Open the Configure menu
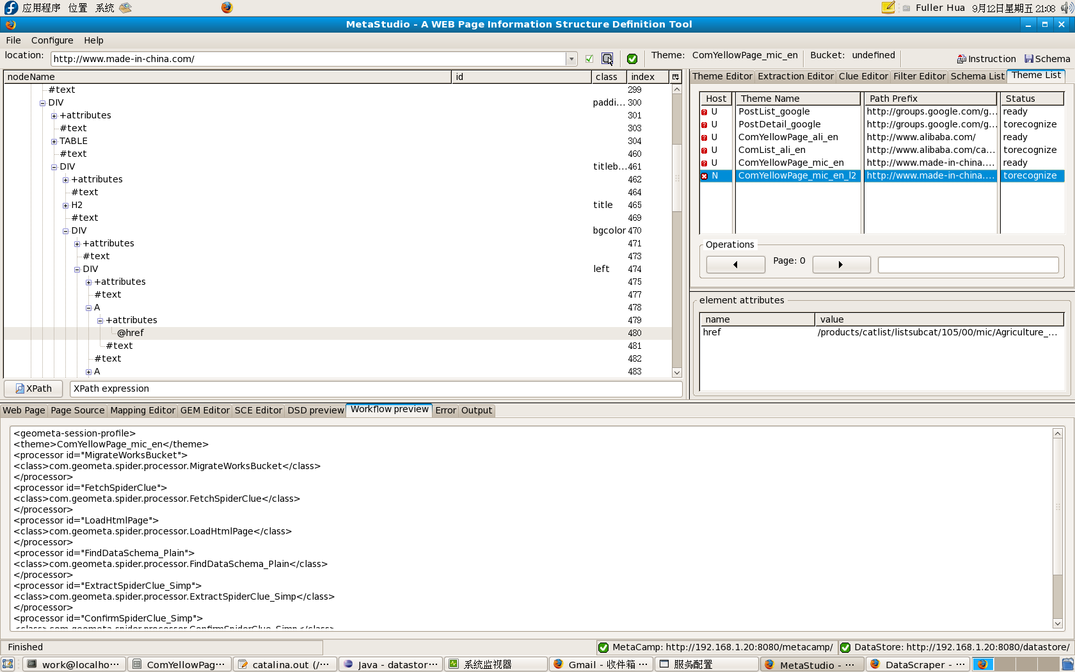This screenshot has height=672, width=1075. coord(52,40)
